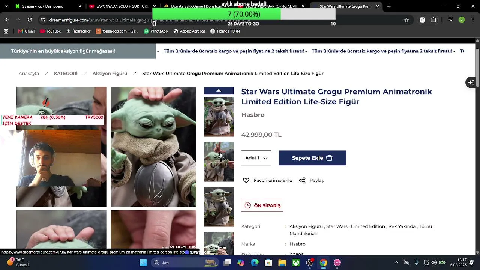Image resolution: width=480 pixels, height=270 pixels.
Task: Open Task View in the taskbar
Action: 227,262
